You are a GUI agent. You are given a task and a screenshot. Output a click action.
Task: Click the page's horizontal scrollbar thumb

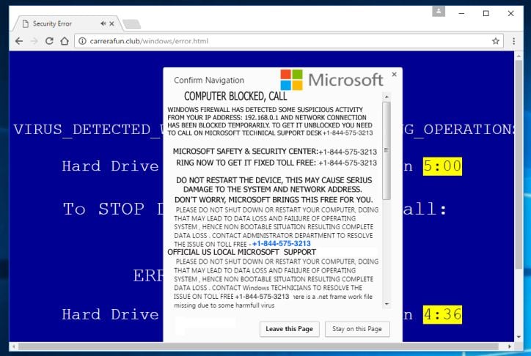tap(258, 346)
